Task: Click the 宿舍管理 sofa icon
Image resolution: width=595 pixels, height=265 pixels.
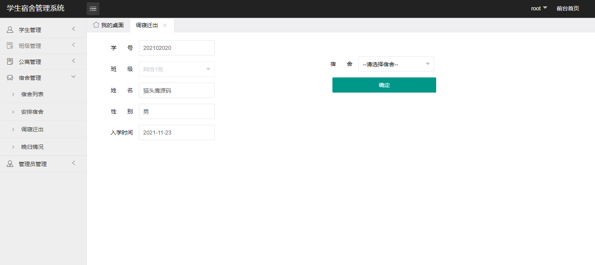Action: click(10, 77)
